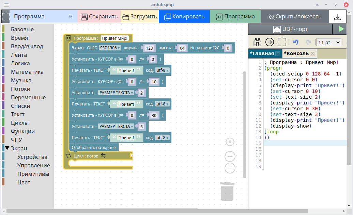Click the Сохранить button
This screenshot has height=215, width=353.
[x=99, y=17]
